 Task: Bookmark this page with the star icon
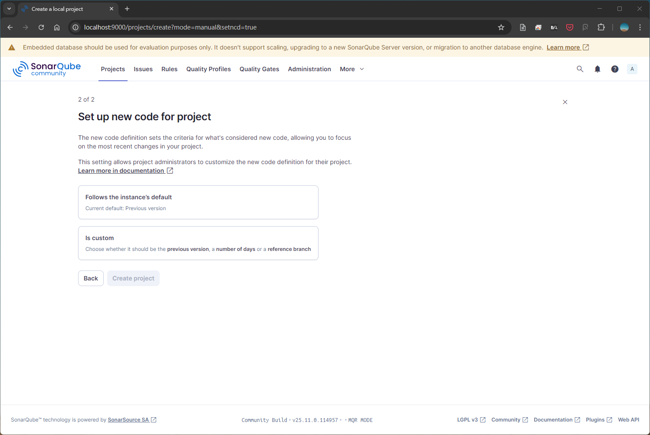[501, 27]
